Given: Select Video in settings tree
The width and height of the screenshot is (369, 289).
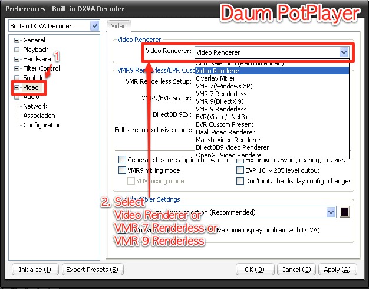Looking at the screenshot, I should (31, 87).
